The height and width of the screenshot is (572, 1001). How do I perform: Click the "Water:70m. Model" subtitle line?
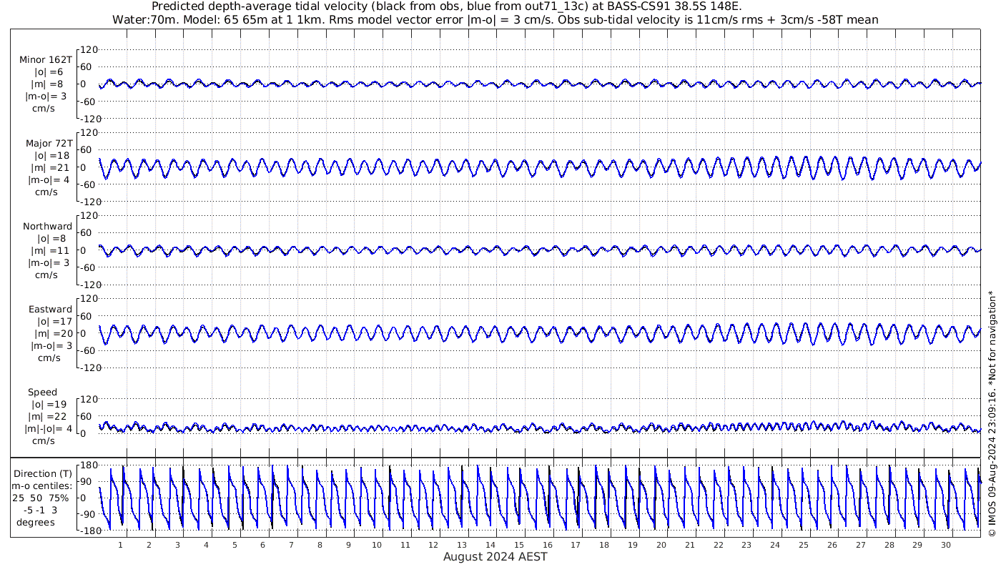495,20
